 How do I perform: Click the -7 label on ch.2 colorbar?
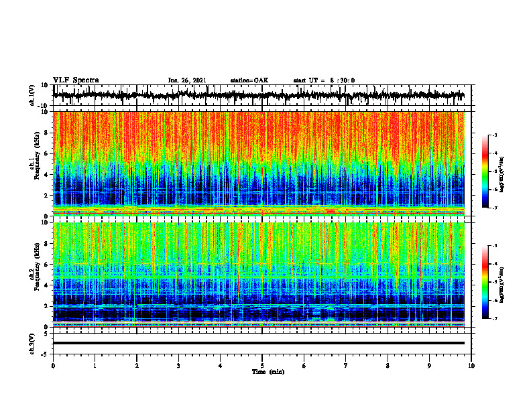tap(495, 318)
